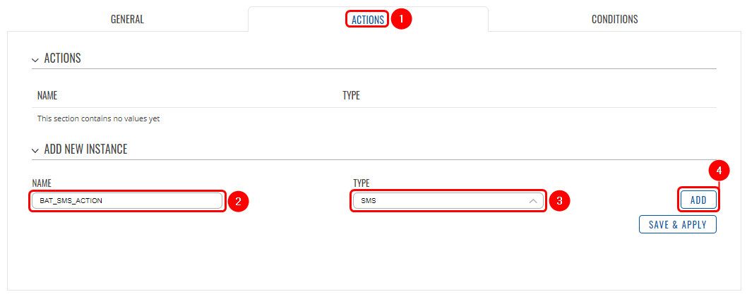Open the Conditions tab
Screen dimensions: 747x299
pyautogui.click(x=614, y=20)
